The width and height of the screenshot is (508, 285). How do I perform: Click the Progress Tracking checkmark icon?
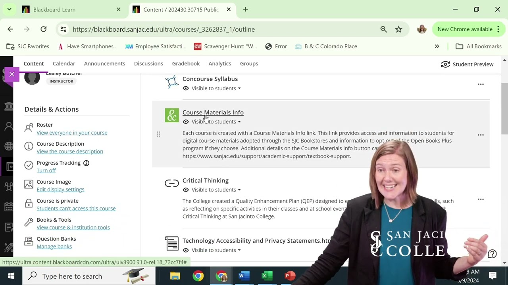click(x=29, y=165)
